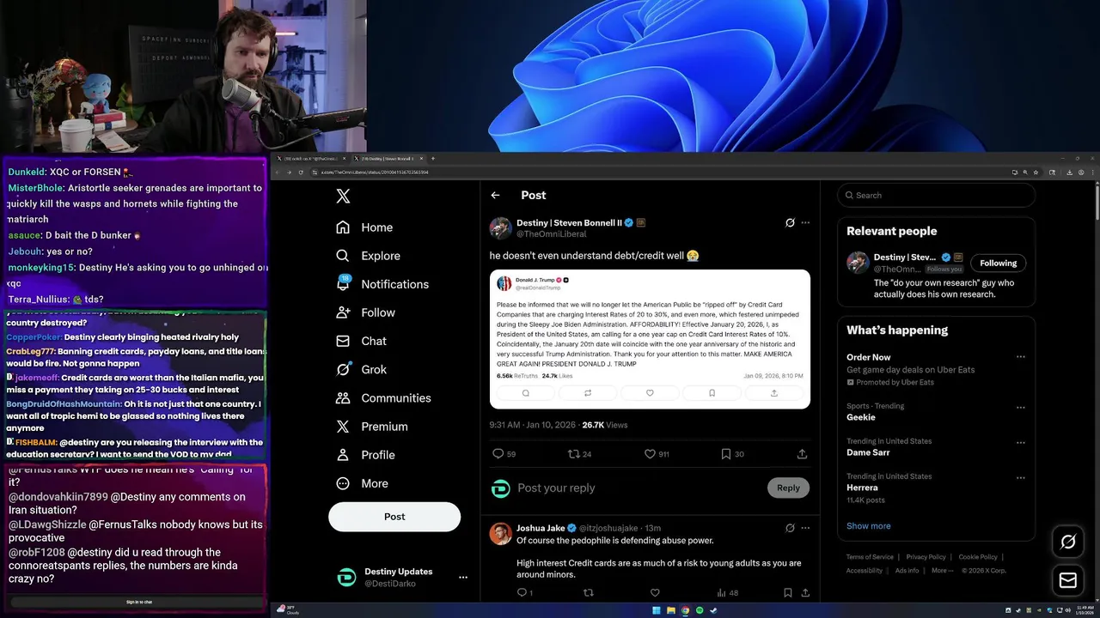Open the Ads info footer link
1100x618 pixels.
pos(907,571)
